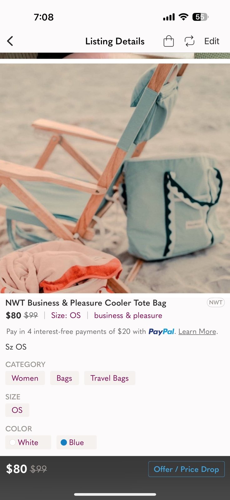Select the Bags category tag

(x=64, y=378)
